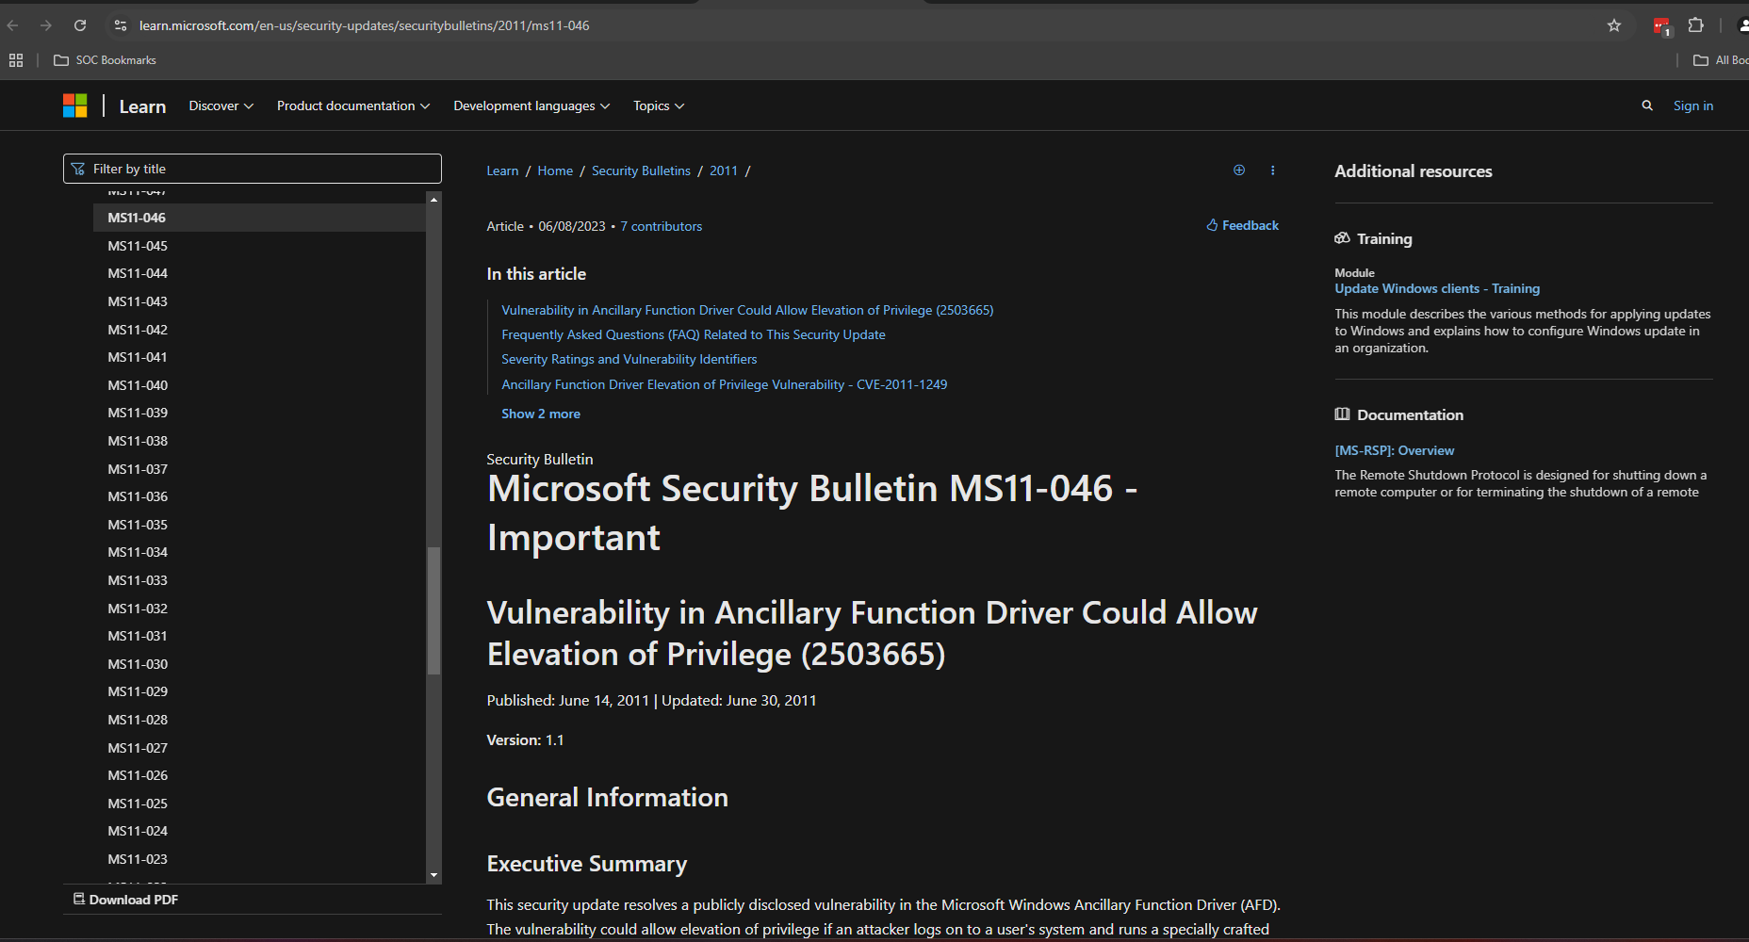
Task: Click the sidebar scrollbar down arrow
Action: tap(433, 875)
